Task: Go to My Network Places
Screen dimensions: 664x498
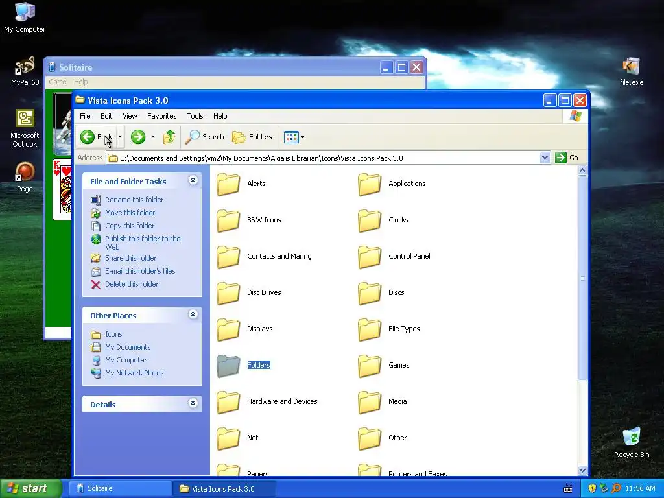Action: pos(134,373)
